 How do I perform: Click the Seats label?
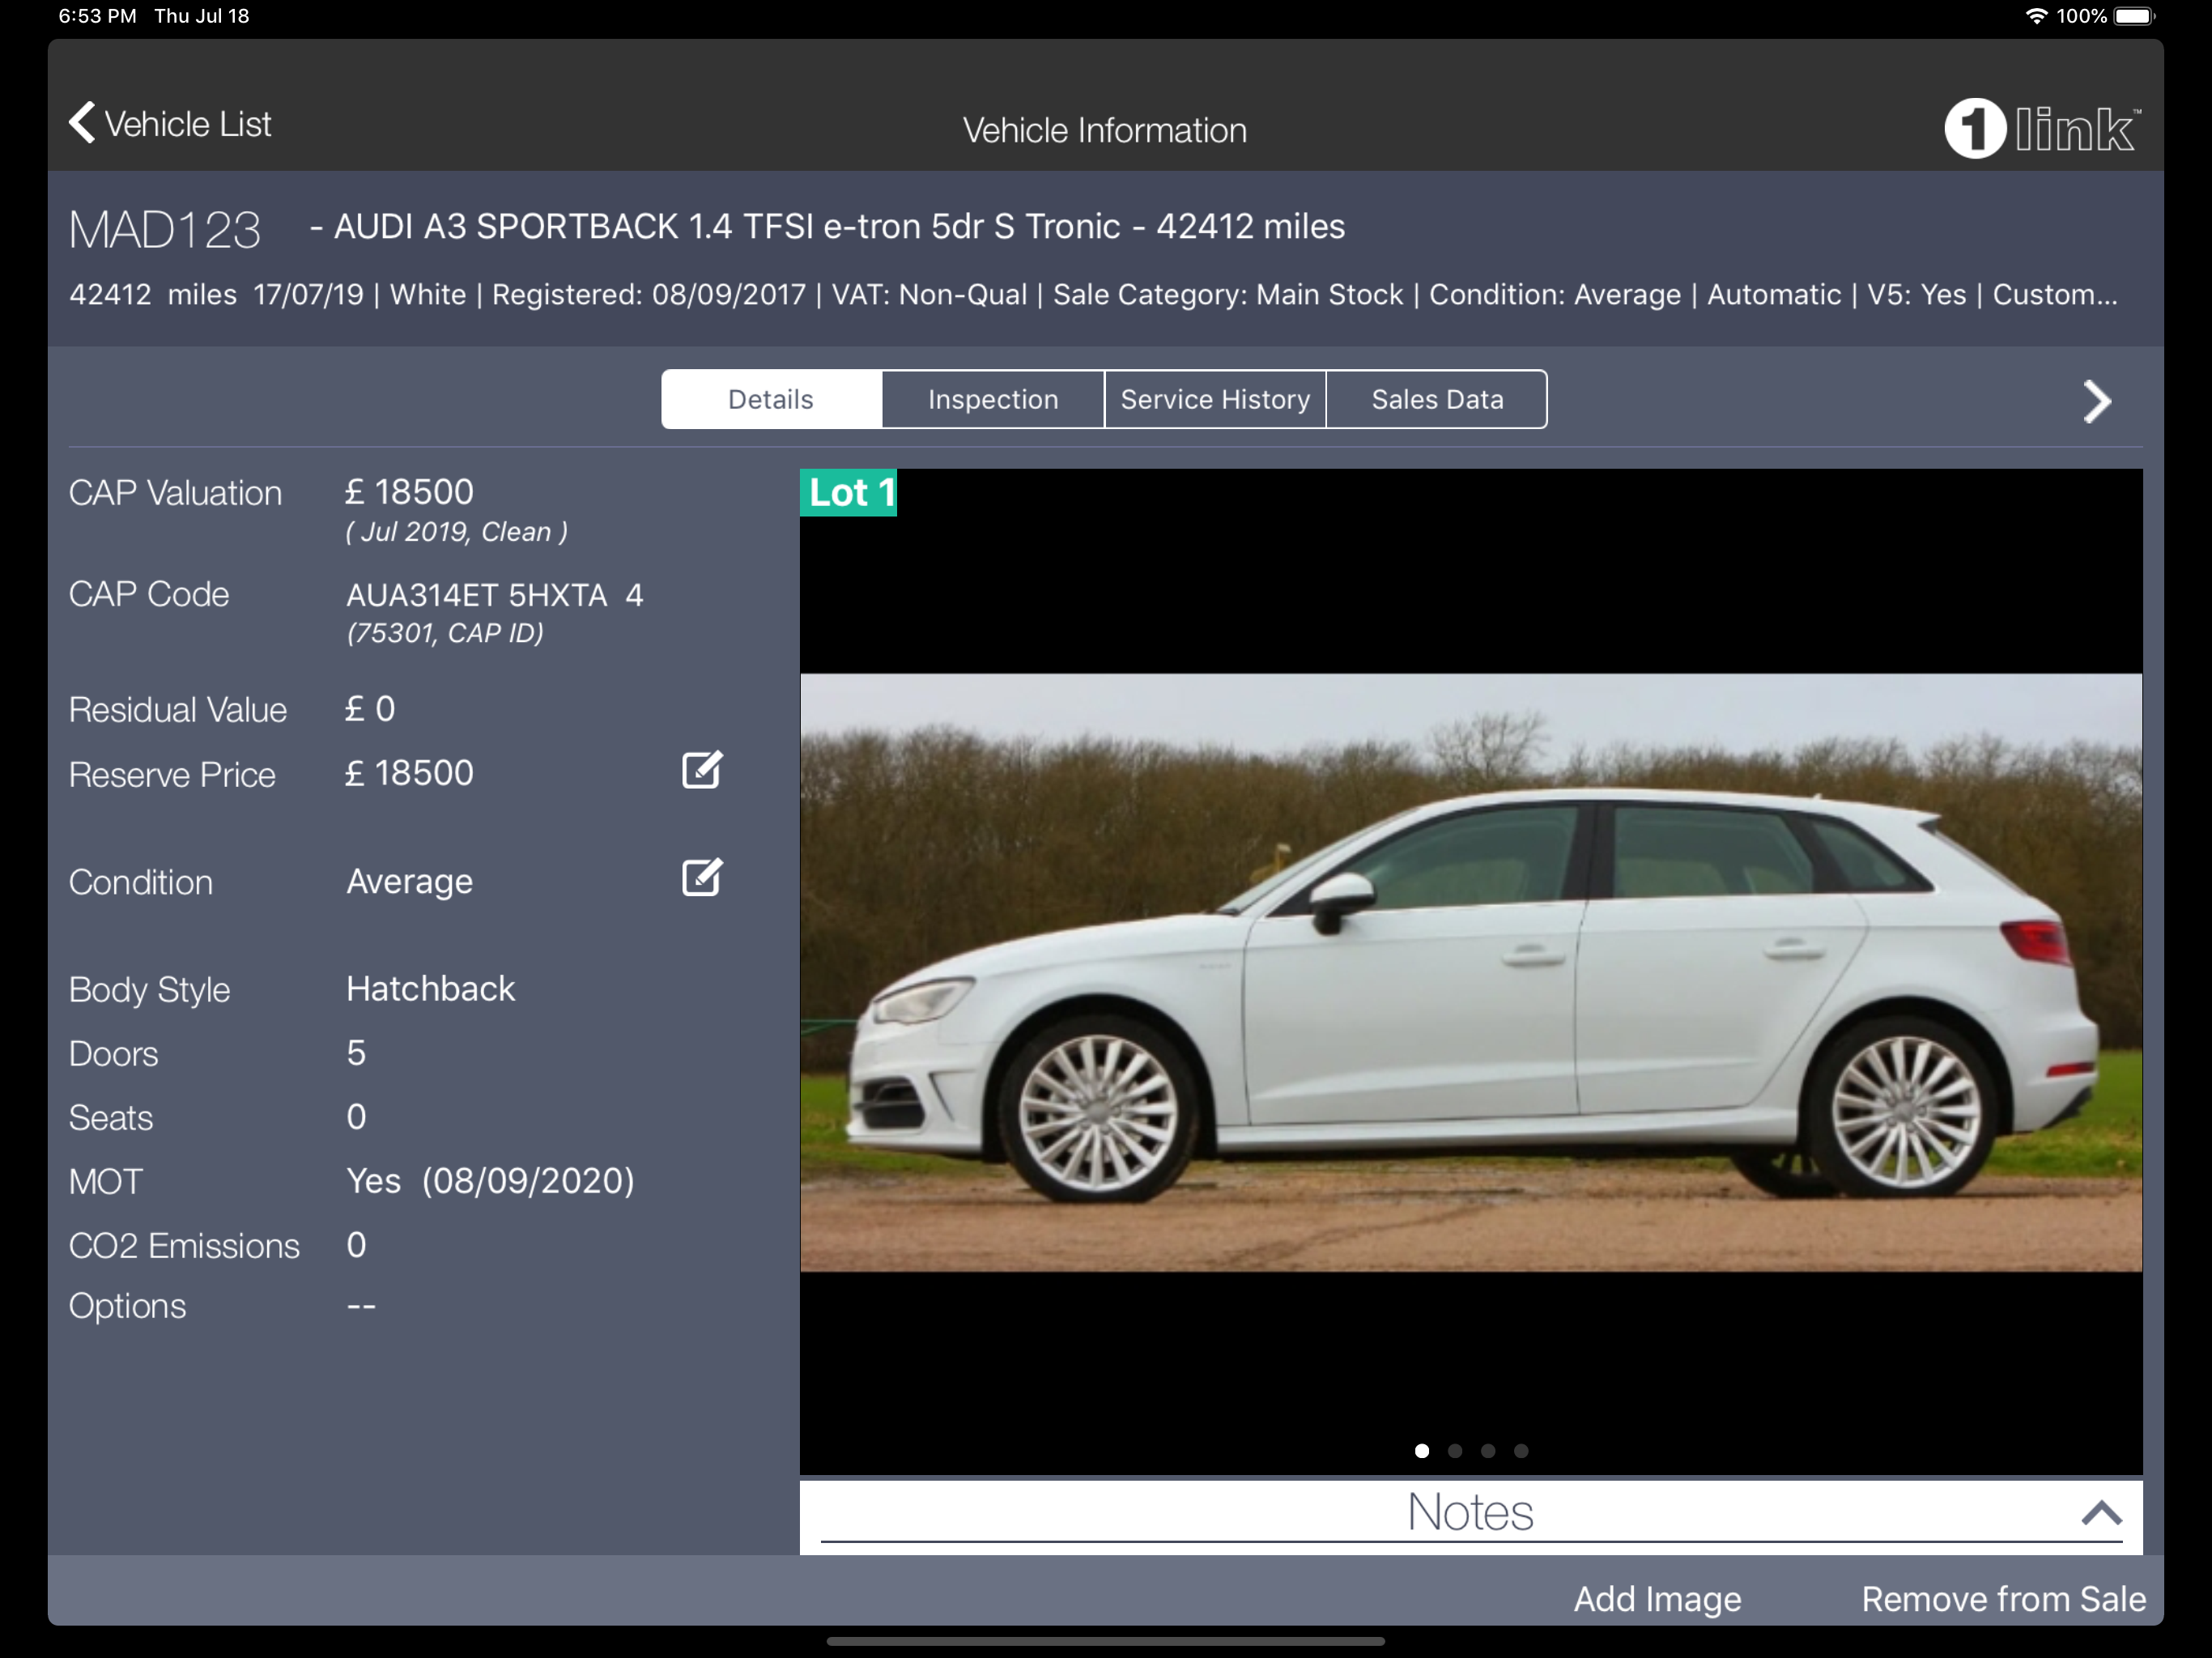pyautogui.click(x=111, y=1118)
